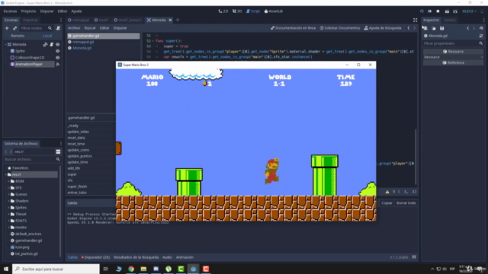Open the instanced scene icon on the Moneda node
Image resolution: width=488 pixels, height=274 pixels.
pyautogui.click(x=46, y=44)
